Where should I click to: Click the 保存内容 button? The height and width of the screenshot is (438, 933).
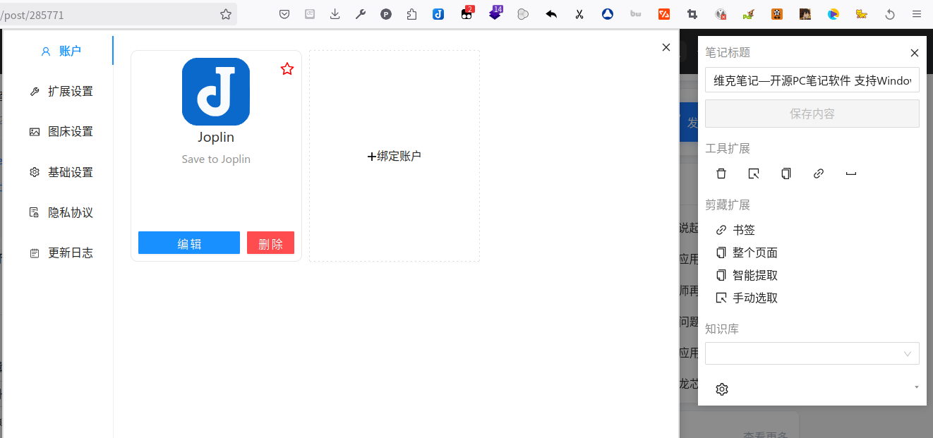click(x=812, y=114)
